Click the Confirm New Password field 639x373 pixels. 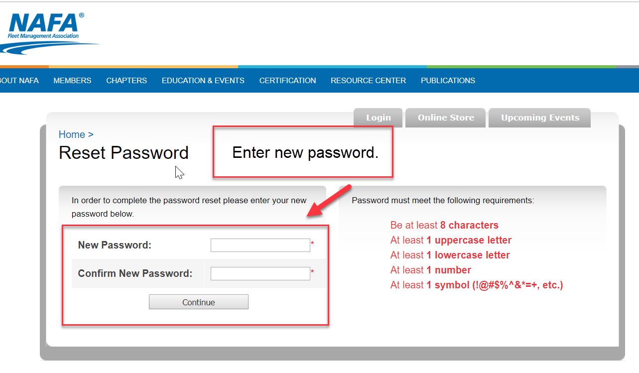coord(260,273)
